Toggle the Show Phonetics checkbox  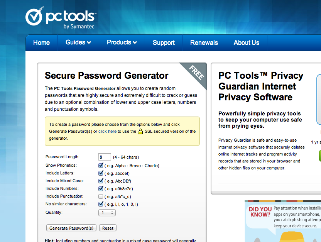[101, 166]
